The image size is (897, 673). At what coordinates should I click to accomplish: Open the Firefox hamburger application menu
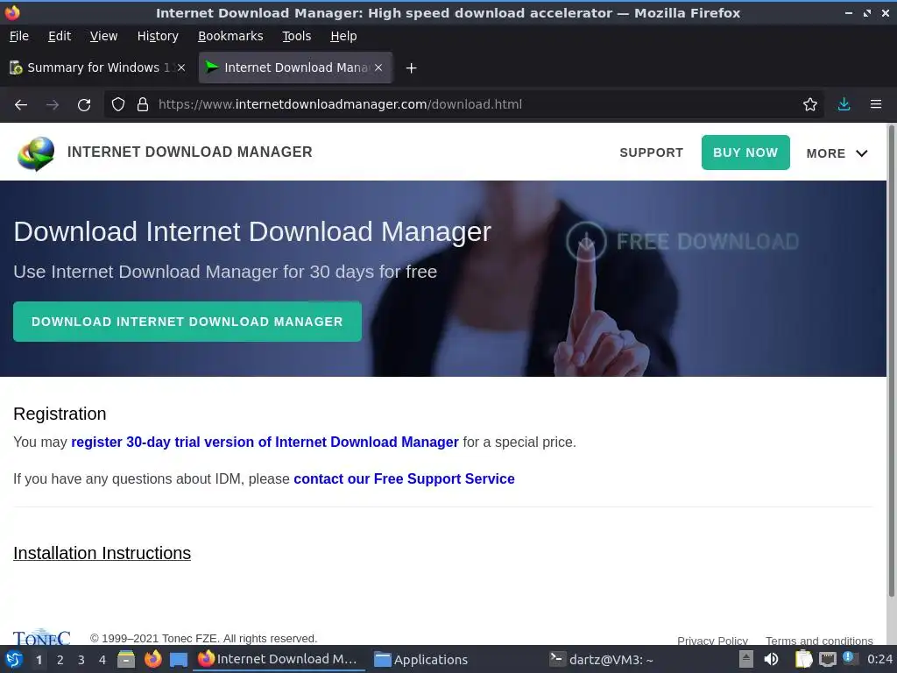[x=876, y=105]
